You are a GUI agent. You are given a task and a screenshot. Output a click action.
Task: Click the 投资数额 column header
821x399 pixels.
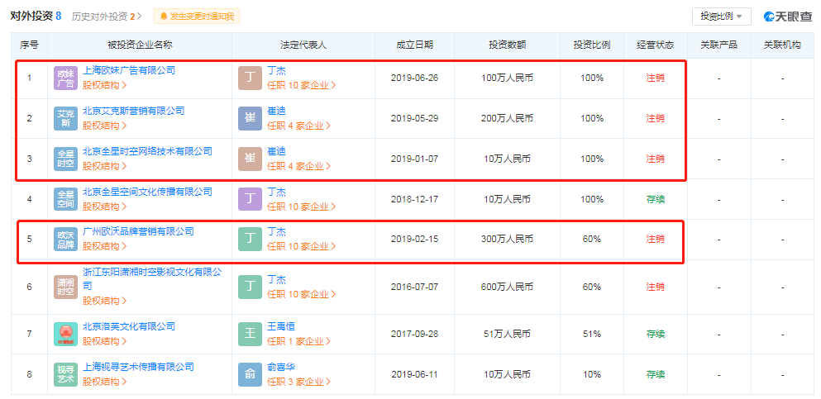pyautogui.click(x=508, y=45)
